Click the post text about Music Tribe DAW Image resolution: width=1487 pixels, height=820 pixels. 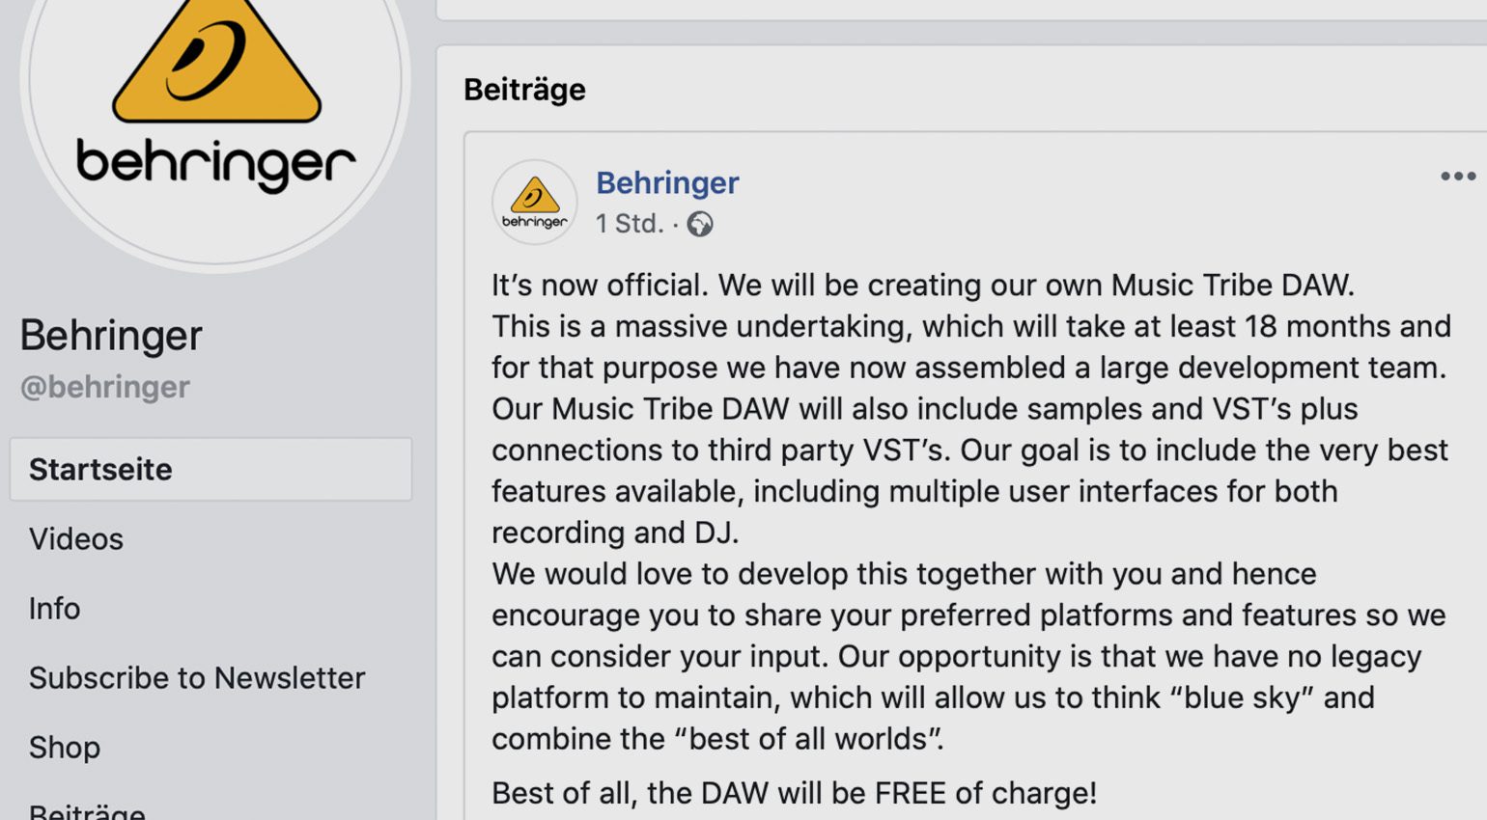tap(970, 408)
